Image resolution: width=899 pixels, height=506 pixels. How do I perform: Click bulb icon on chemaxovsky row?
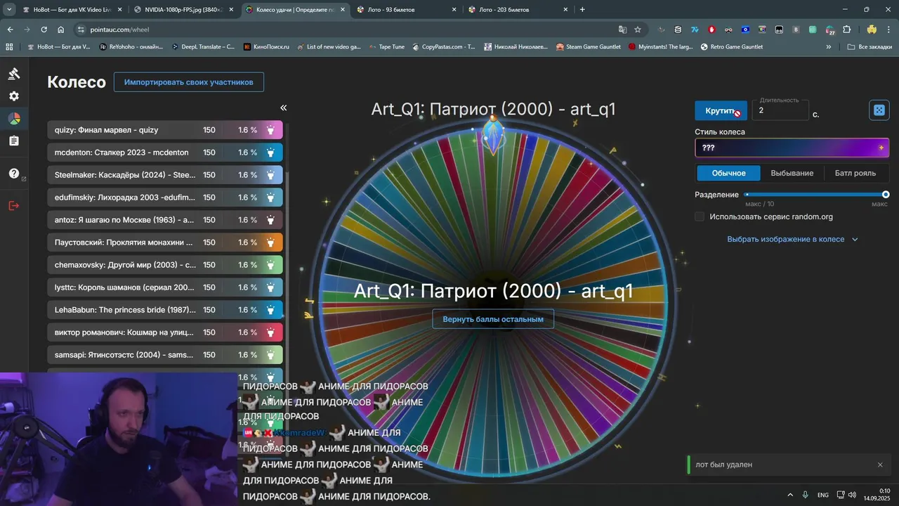[x=271, y=265]
